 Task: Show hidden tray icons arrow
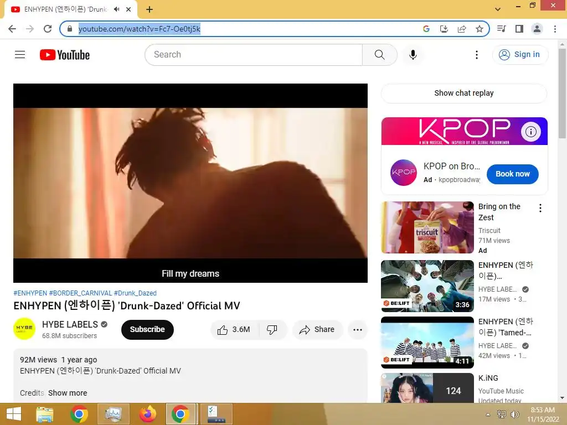point(488,414)
